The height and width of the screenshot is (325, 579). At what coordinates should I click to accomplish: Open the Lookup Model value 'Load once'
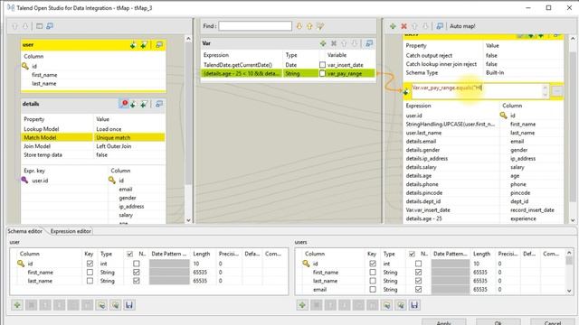[x=128, y=129]
